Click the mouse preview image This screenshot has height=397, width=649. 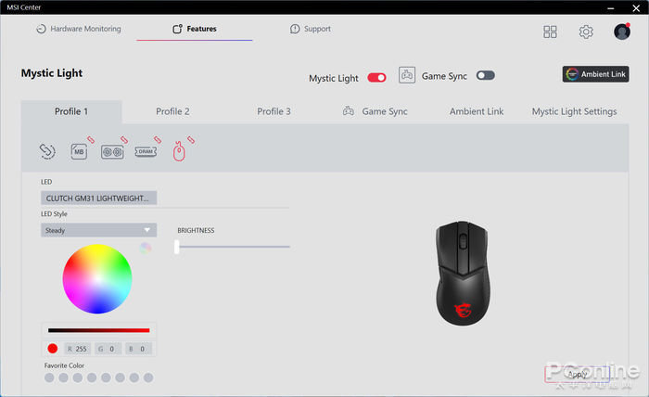click(463, 274)
